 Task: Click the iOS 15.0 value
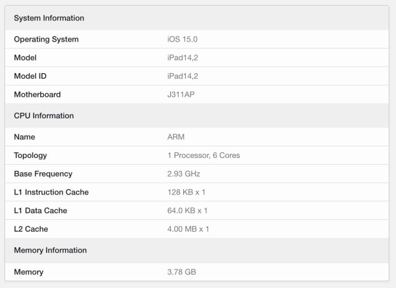click(x=183, y=40)
